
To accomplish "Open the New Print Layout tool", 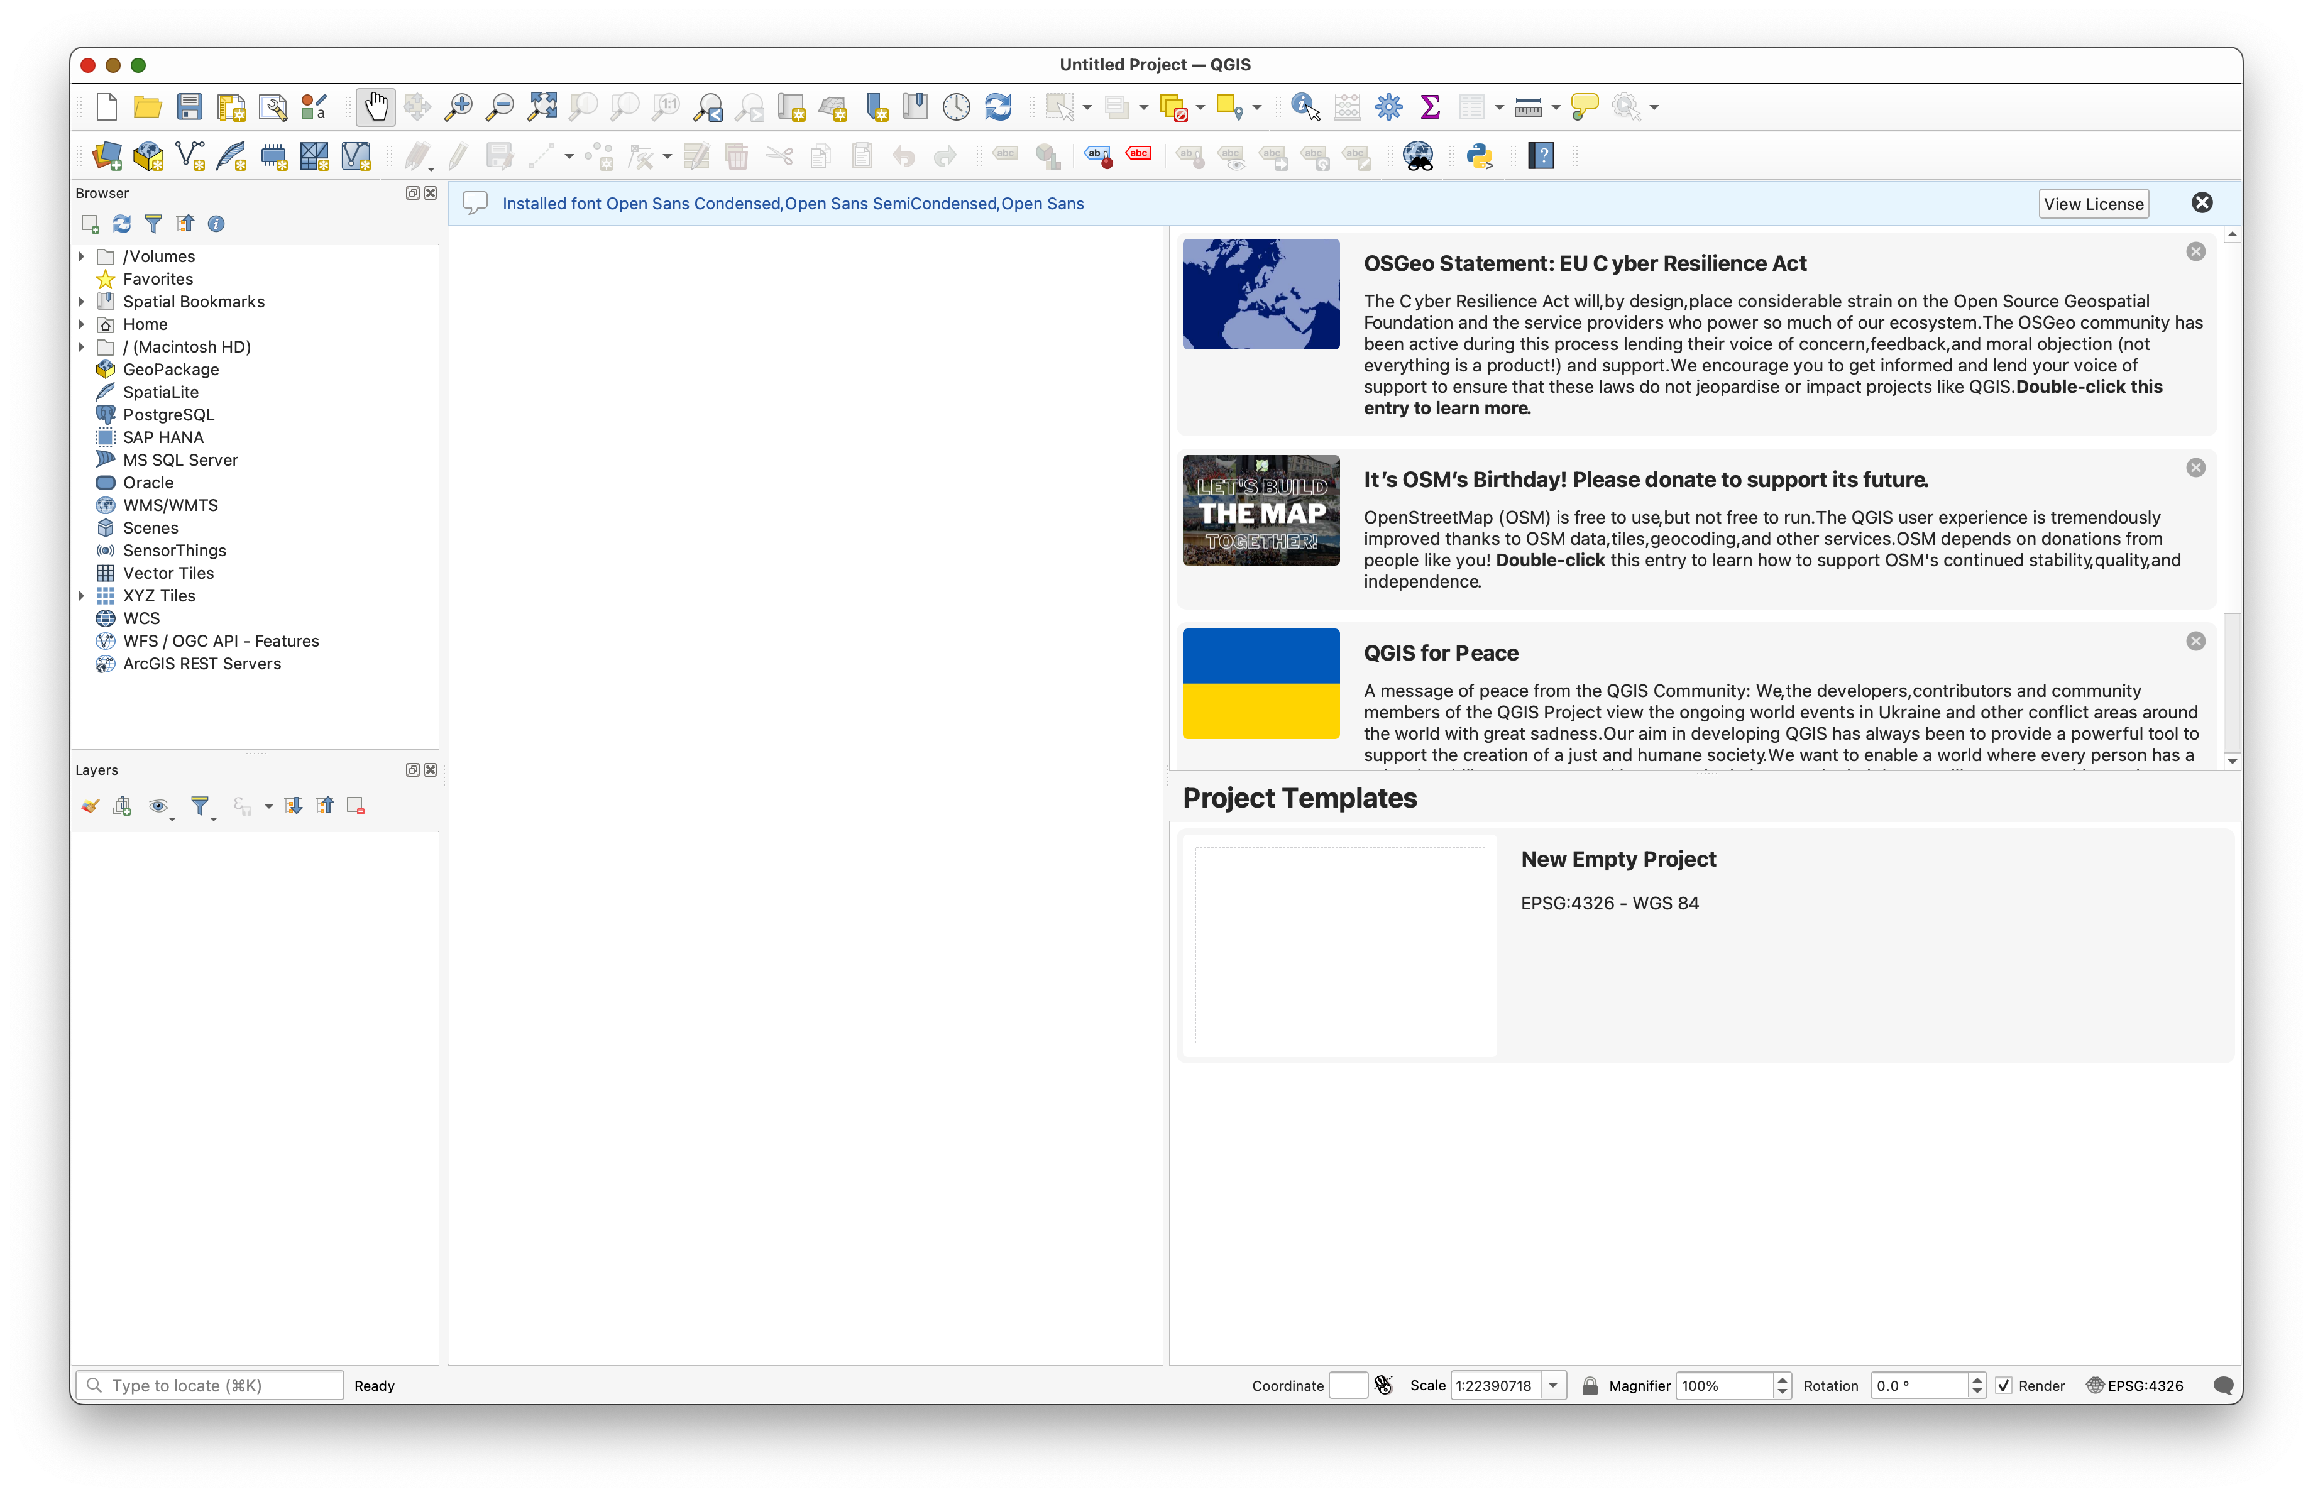I will coord(231,107).
